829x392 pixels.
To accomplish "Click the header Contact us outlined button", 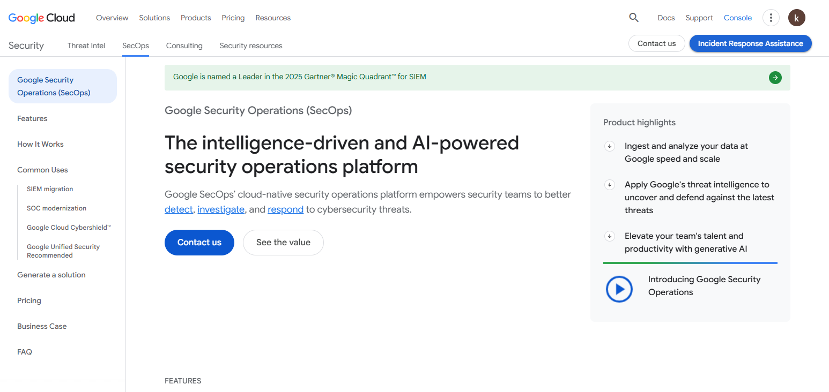I will click(657, 43).
